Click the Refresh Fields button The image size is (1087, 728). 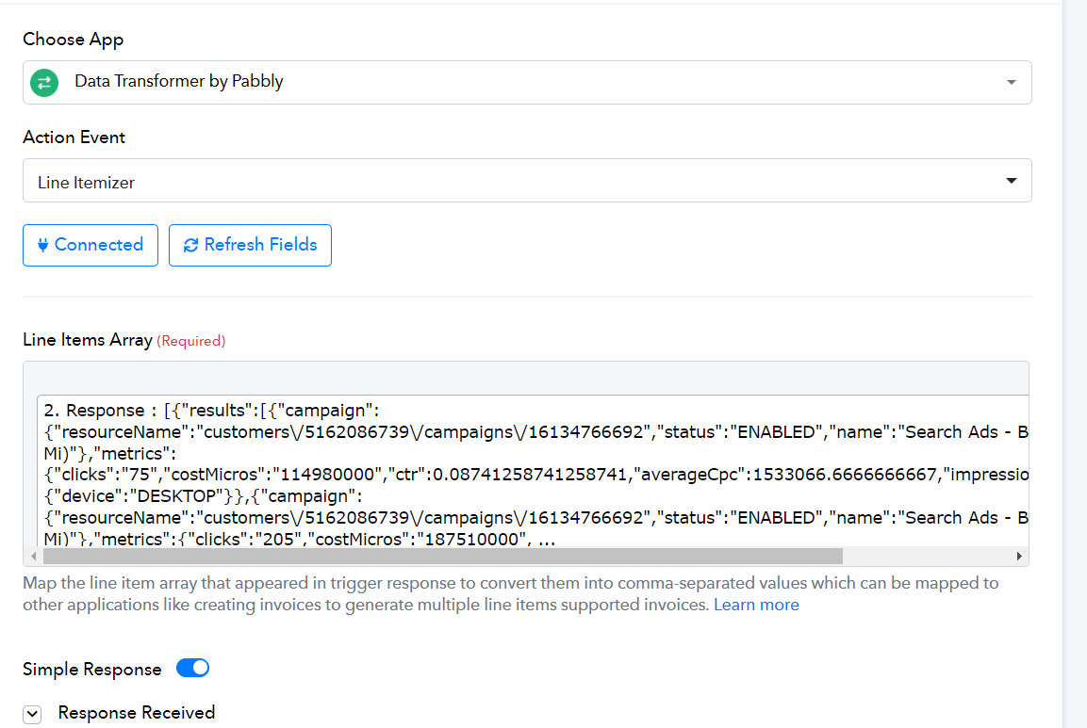click(x=250, y=245)
